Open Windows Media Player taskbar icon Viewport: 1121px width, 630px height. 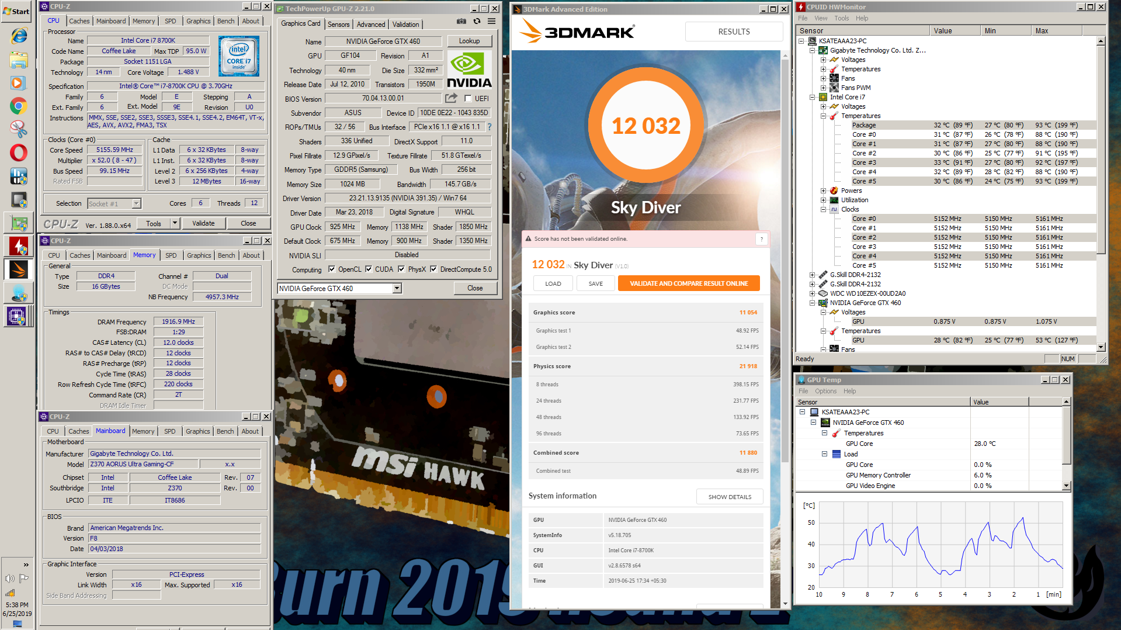click(x=19, y=83)
